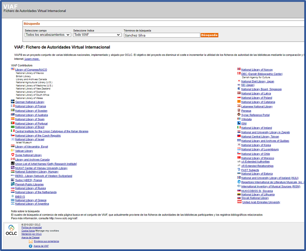Open the Seleccione campo dropdown

[x=47, y=35]
